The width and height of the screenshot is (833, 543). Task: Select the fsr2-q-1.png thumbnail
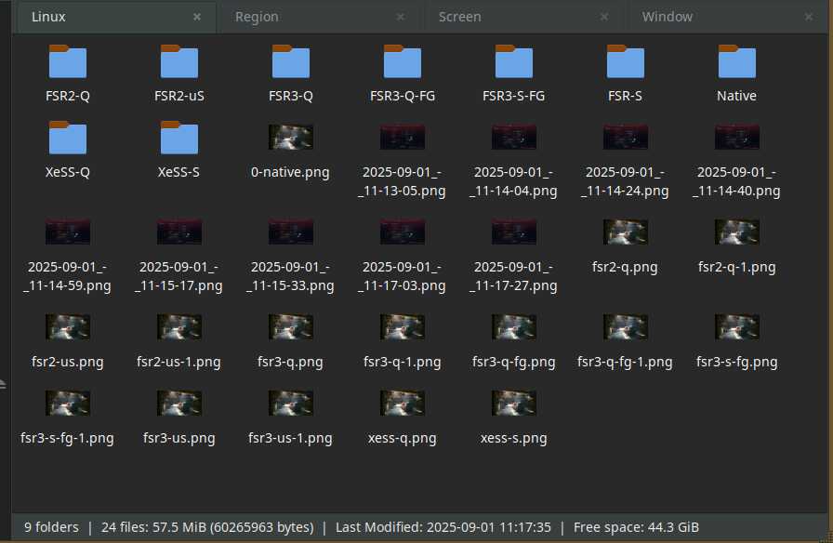737,232
